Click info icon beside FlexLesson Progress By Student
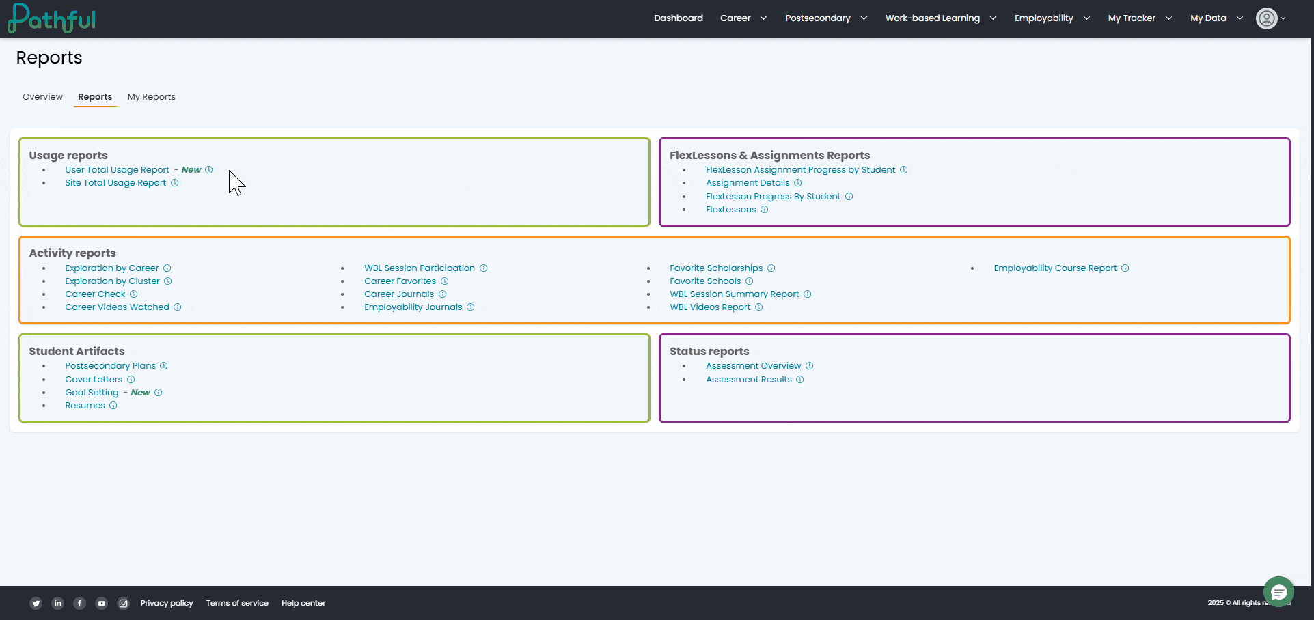This screenshot has height=620, width=1314. [849, 197]
